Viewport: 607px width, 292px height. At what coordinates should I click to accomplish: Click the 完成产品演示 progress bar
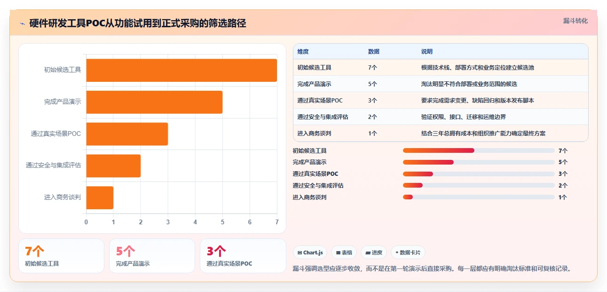coord(479,162)
